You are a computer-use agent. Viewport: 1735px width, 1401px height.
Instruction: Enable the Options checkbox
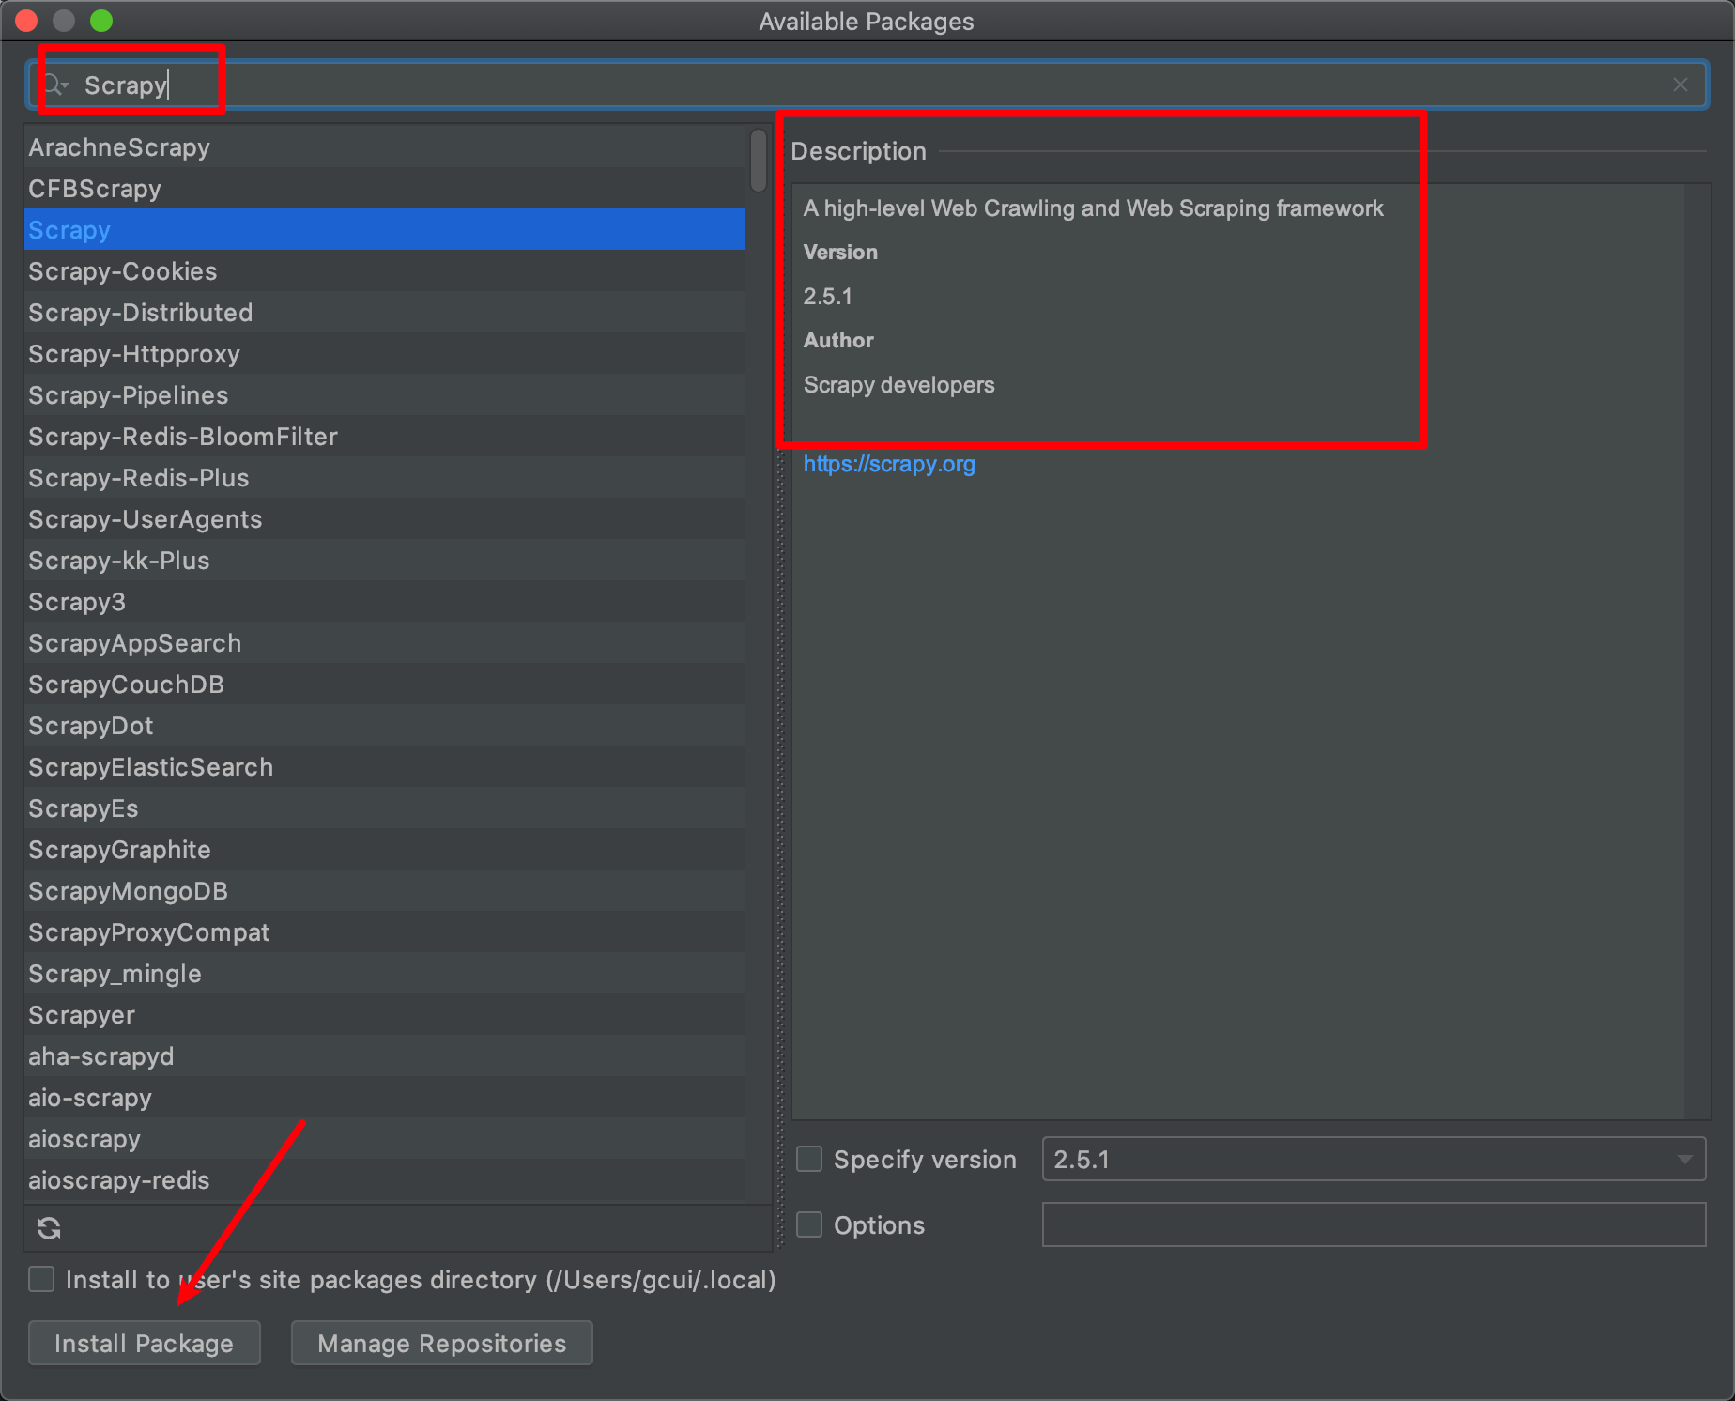click(x=809, y=1224)
